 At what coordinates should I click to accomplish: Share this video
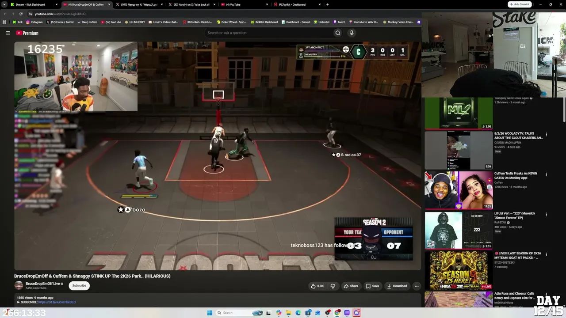pyautogui.click(x=351, y=286)
